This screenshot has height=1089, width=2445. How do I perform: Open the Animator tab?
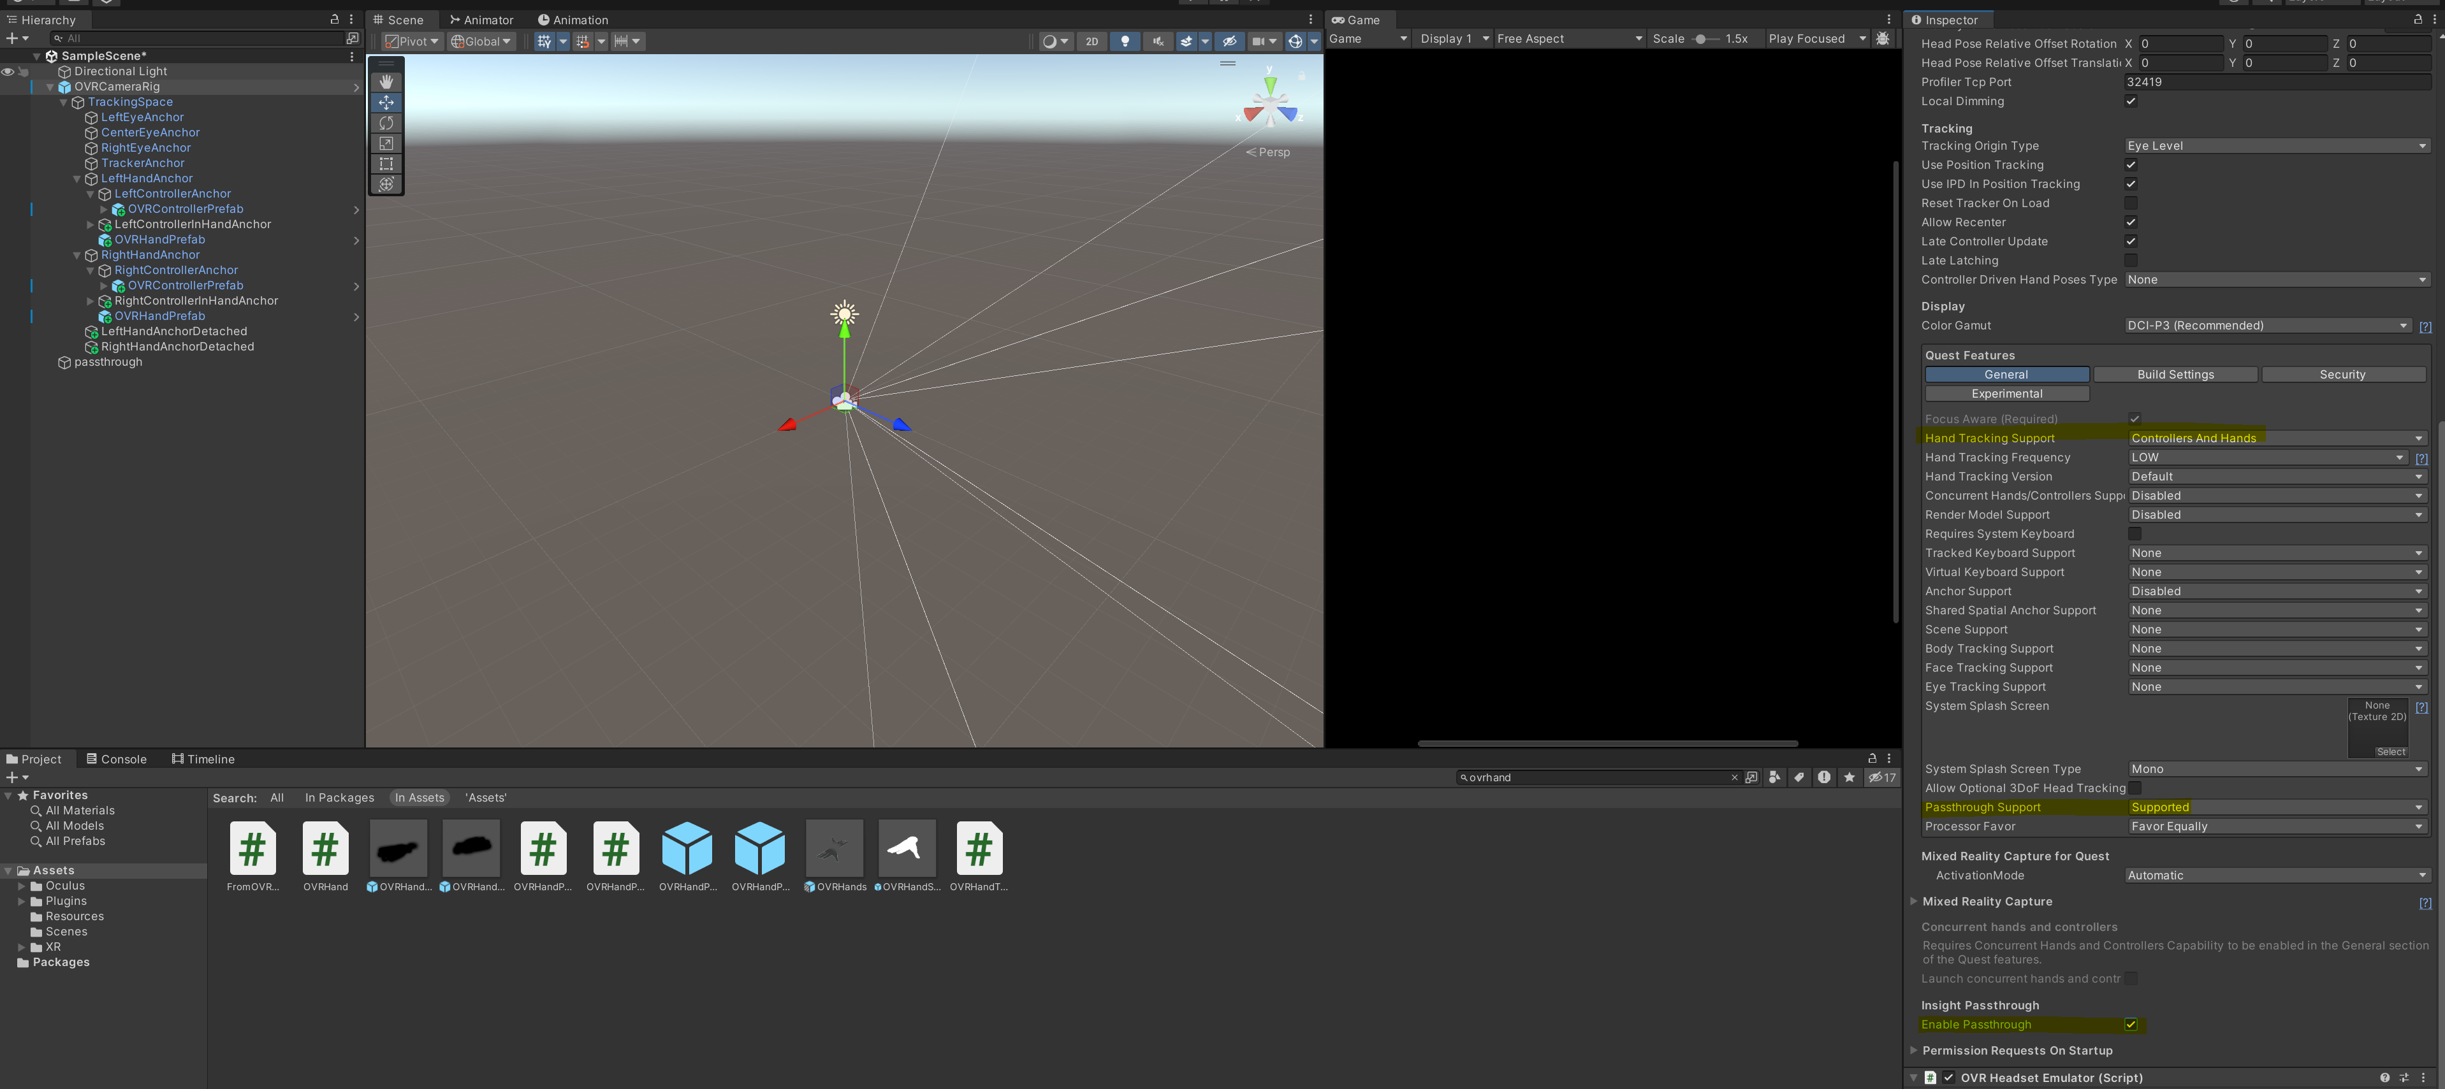(x=481, y=20)
